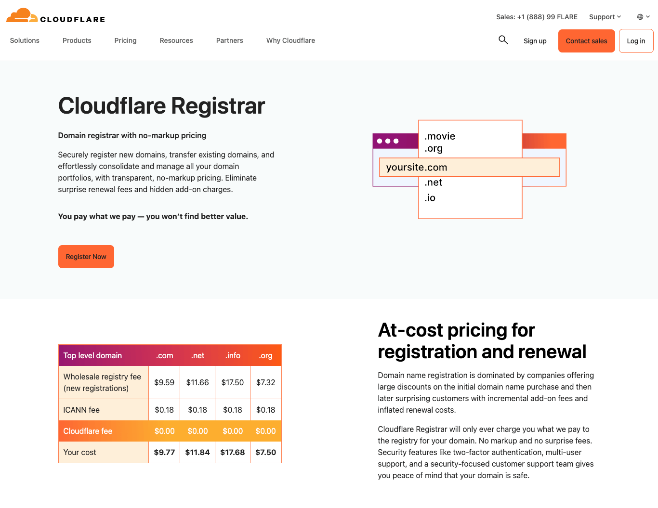Open the Resources menu
This screenshot has width=658, height=508.
[x=176, y=40]
